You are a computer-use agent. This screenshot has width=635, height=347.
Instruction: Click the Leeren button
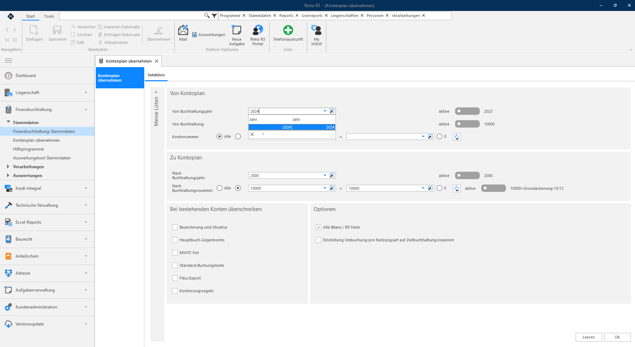(x=589, y=337)
